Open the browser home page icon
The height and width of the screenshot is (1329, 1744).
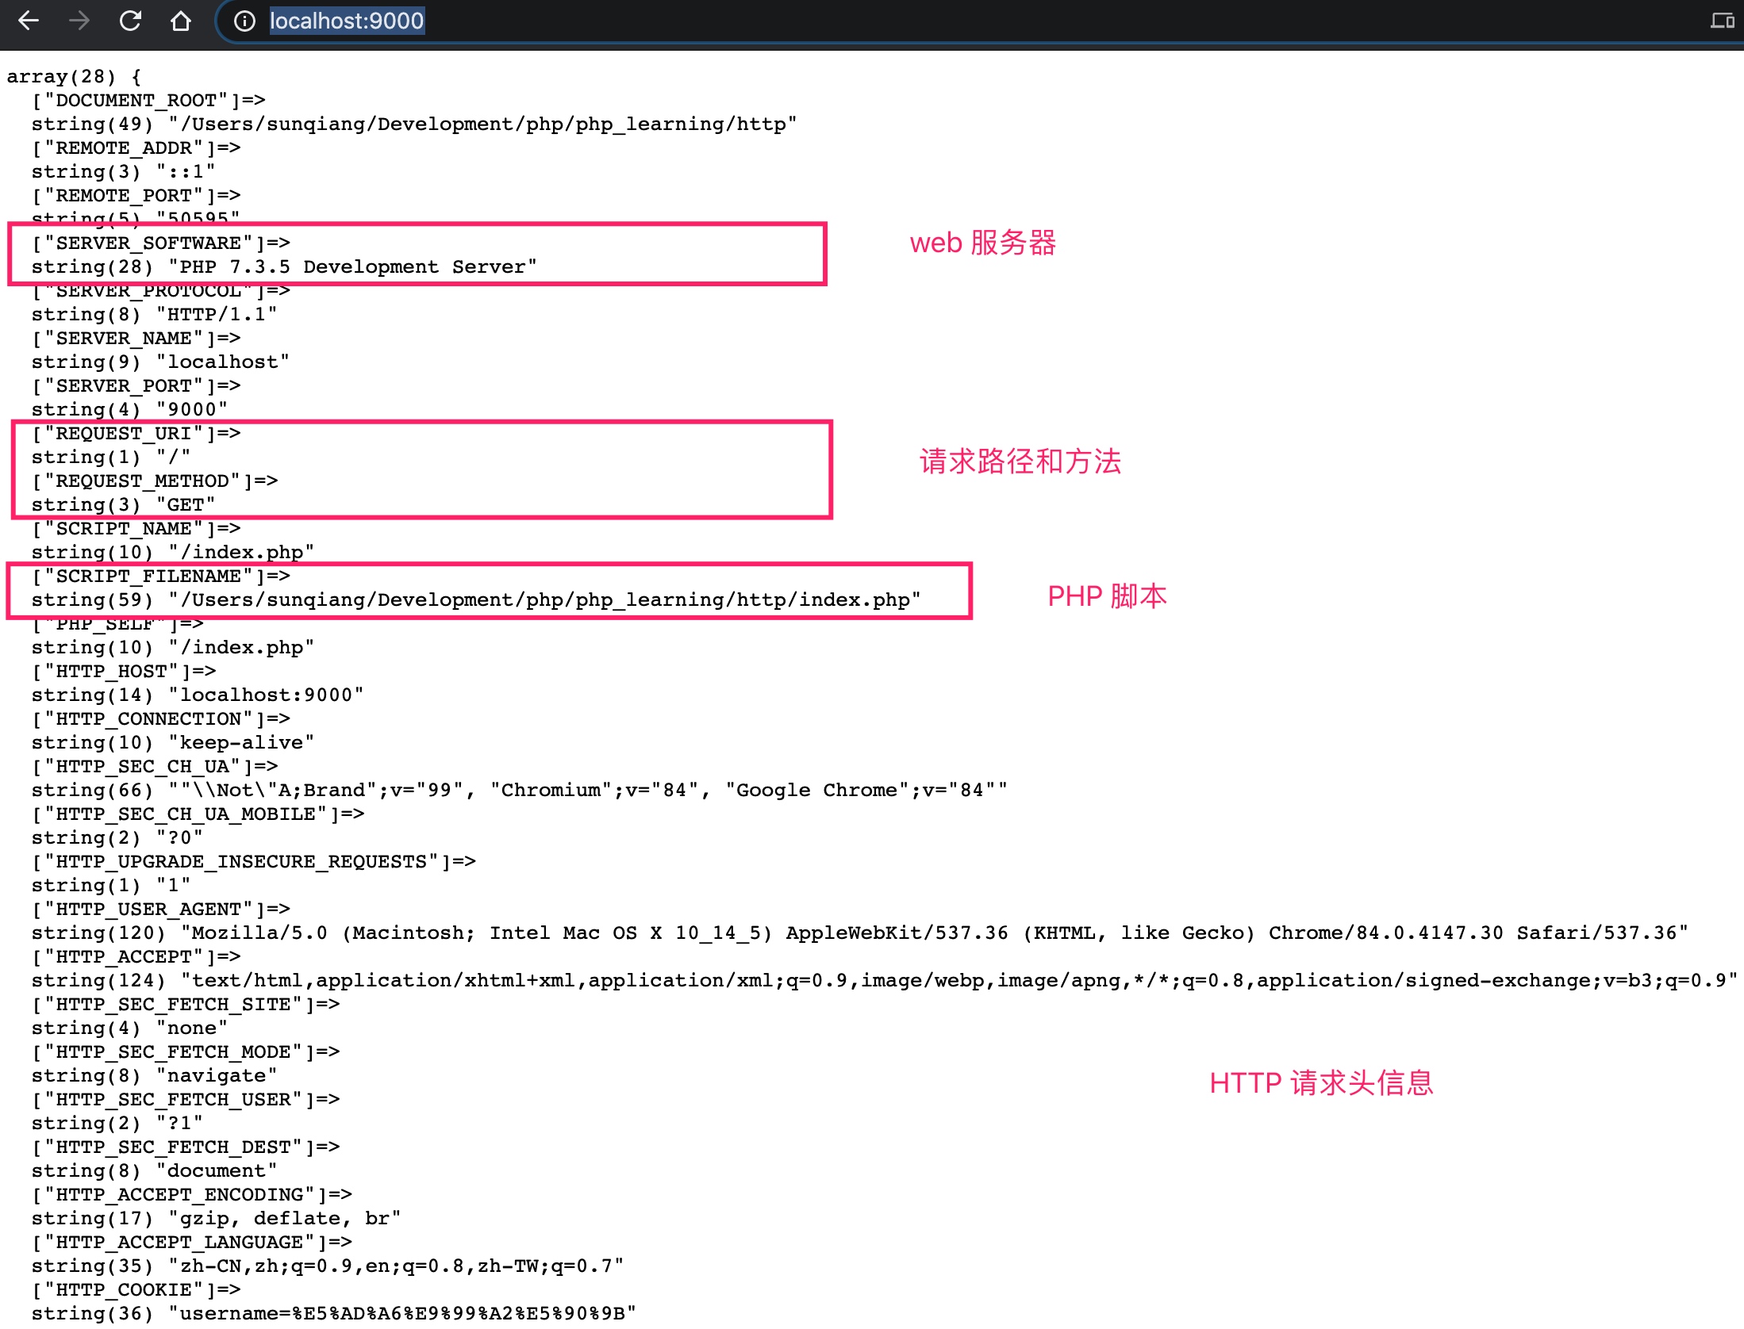pyautogui.click(x=181, y=21)
